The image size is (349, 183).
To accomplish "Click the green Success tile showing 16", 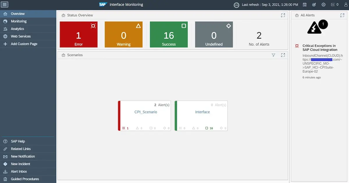I will point(169,35).
